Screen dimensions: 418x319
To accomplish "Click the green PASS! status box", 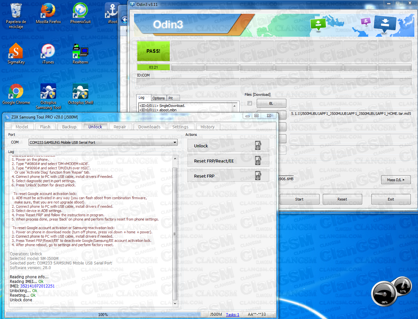I will pyautogui.click(x=153, y=51).
